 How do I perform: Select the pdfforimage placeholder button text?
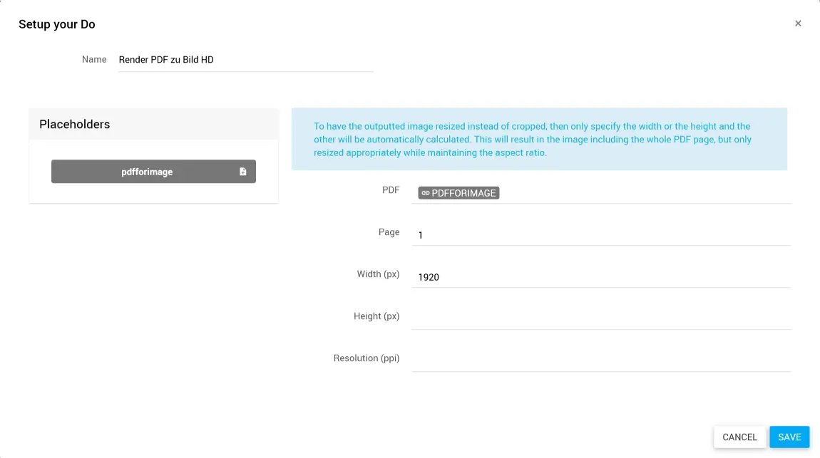(147, 172)
